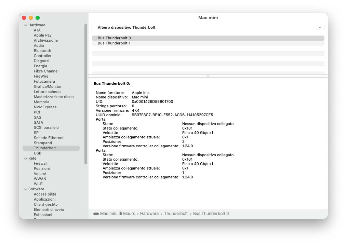The width and height of the screenshot is (347, 244).
Task: Select SAS in the sidebar
Action: 37,117
